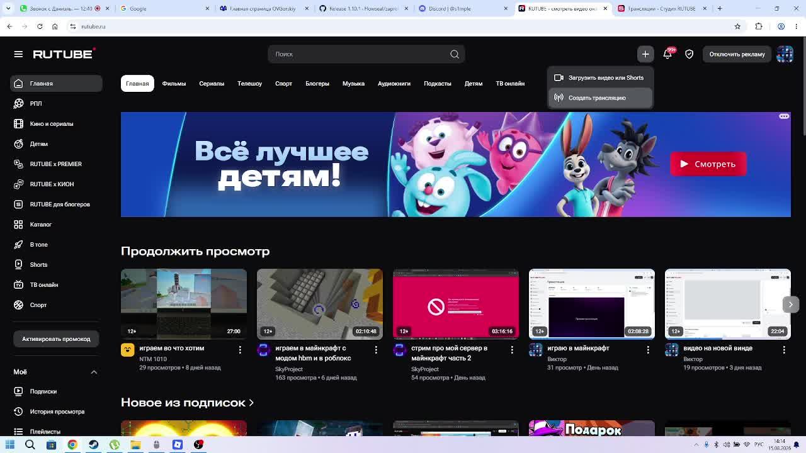Switch to Телешоу category tab

(x=249, y=84)
